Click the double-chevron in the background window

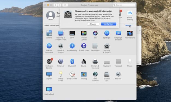pyautogui.click(x=140, y=31)
